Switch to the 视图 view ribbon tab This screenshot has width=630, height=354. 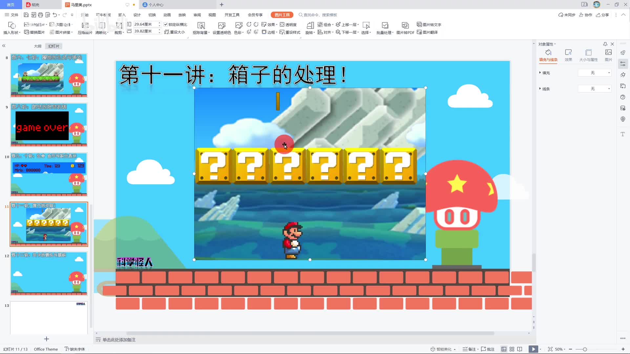[212, 15]
